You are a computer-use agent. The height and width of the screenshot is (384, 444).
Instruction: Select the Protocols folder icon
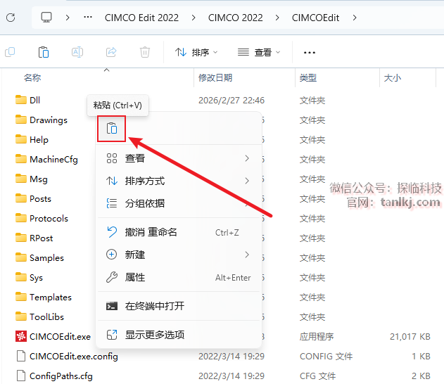pos(20,218)
